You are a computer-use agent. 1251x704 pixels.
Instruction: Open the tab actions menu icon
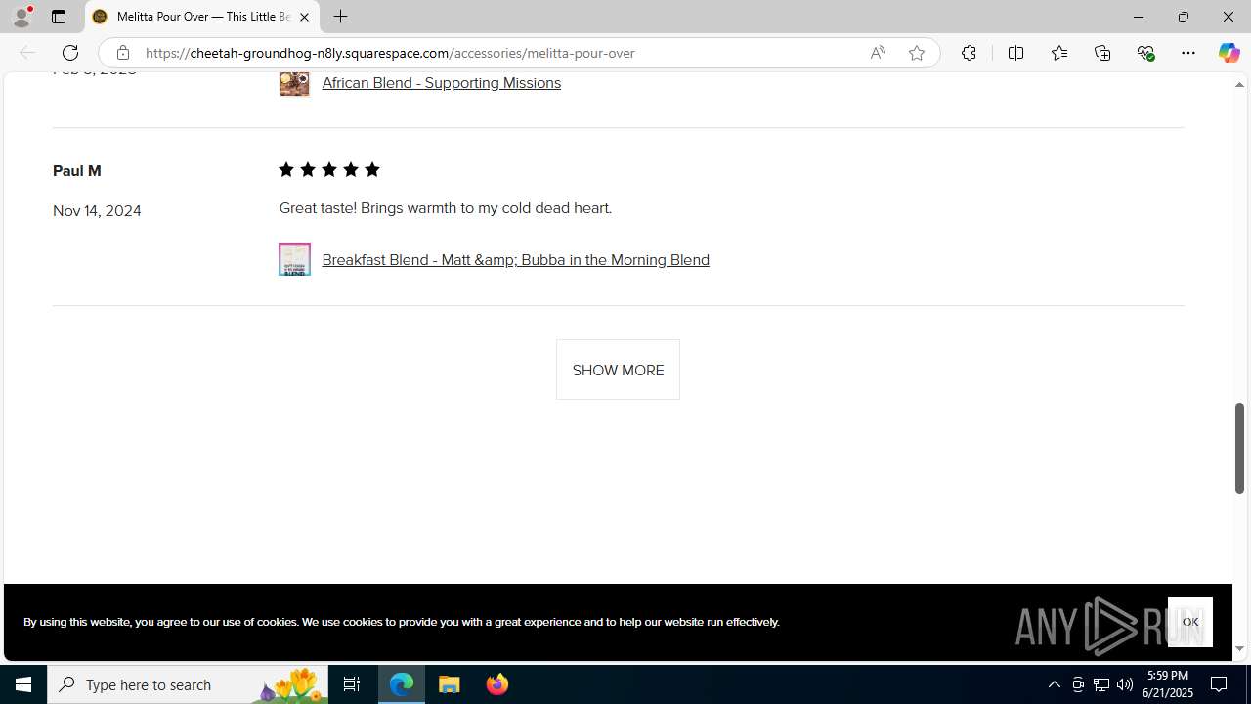coord(59,17)
